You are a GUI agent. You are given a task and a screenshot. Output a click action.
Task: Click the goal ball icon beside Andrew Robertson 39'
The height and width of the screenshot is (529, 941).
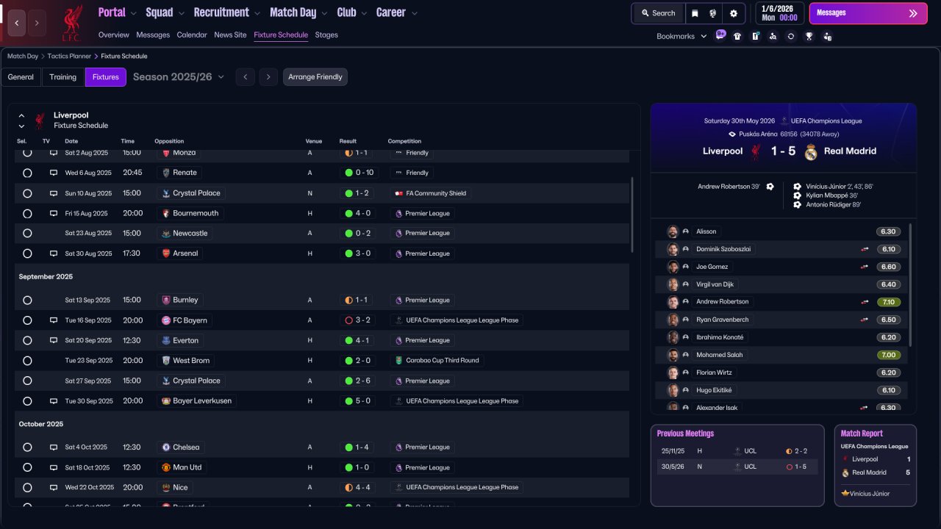(x=770, y=187)
